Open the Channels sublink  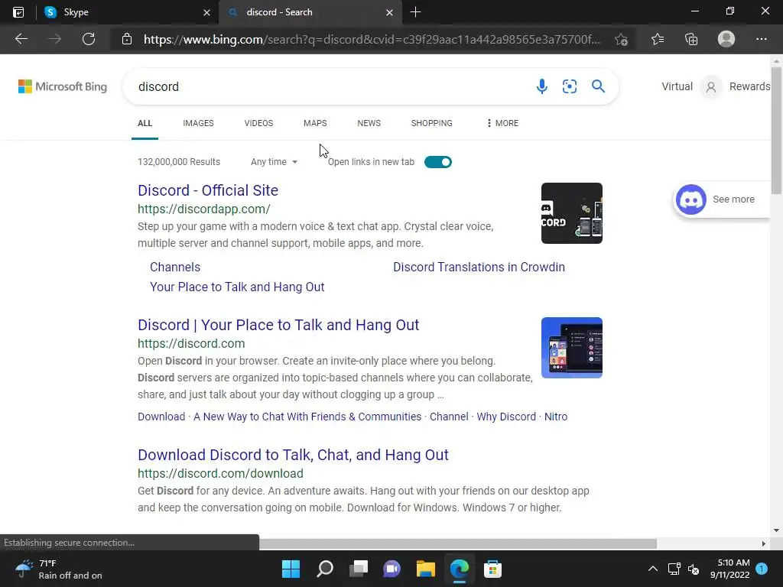175,267
